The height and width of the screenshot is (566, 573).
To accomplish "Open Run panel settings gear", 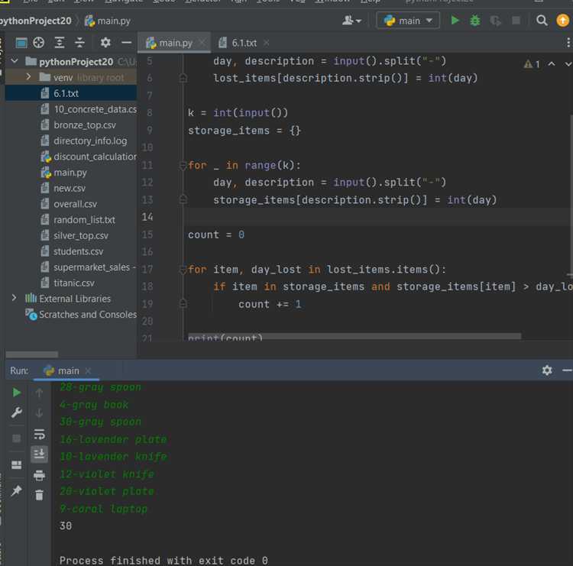I will coord(547,370).
